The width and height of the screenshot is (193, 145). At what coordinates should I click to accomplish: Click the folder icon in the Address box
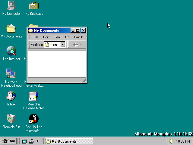point(47,44)
